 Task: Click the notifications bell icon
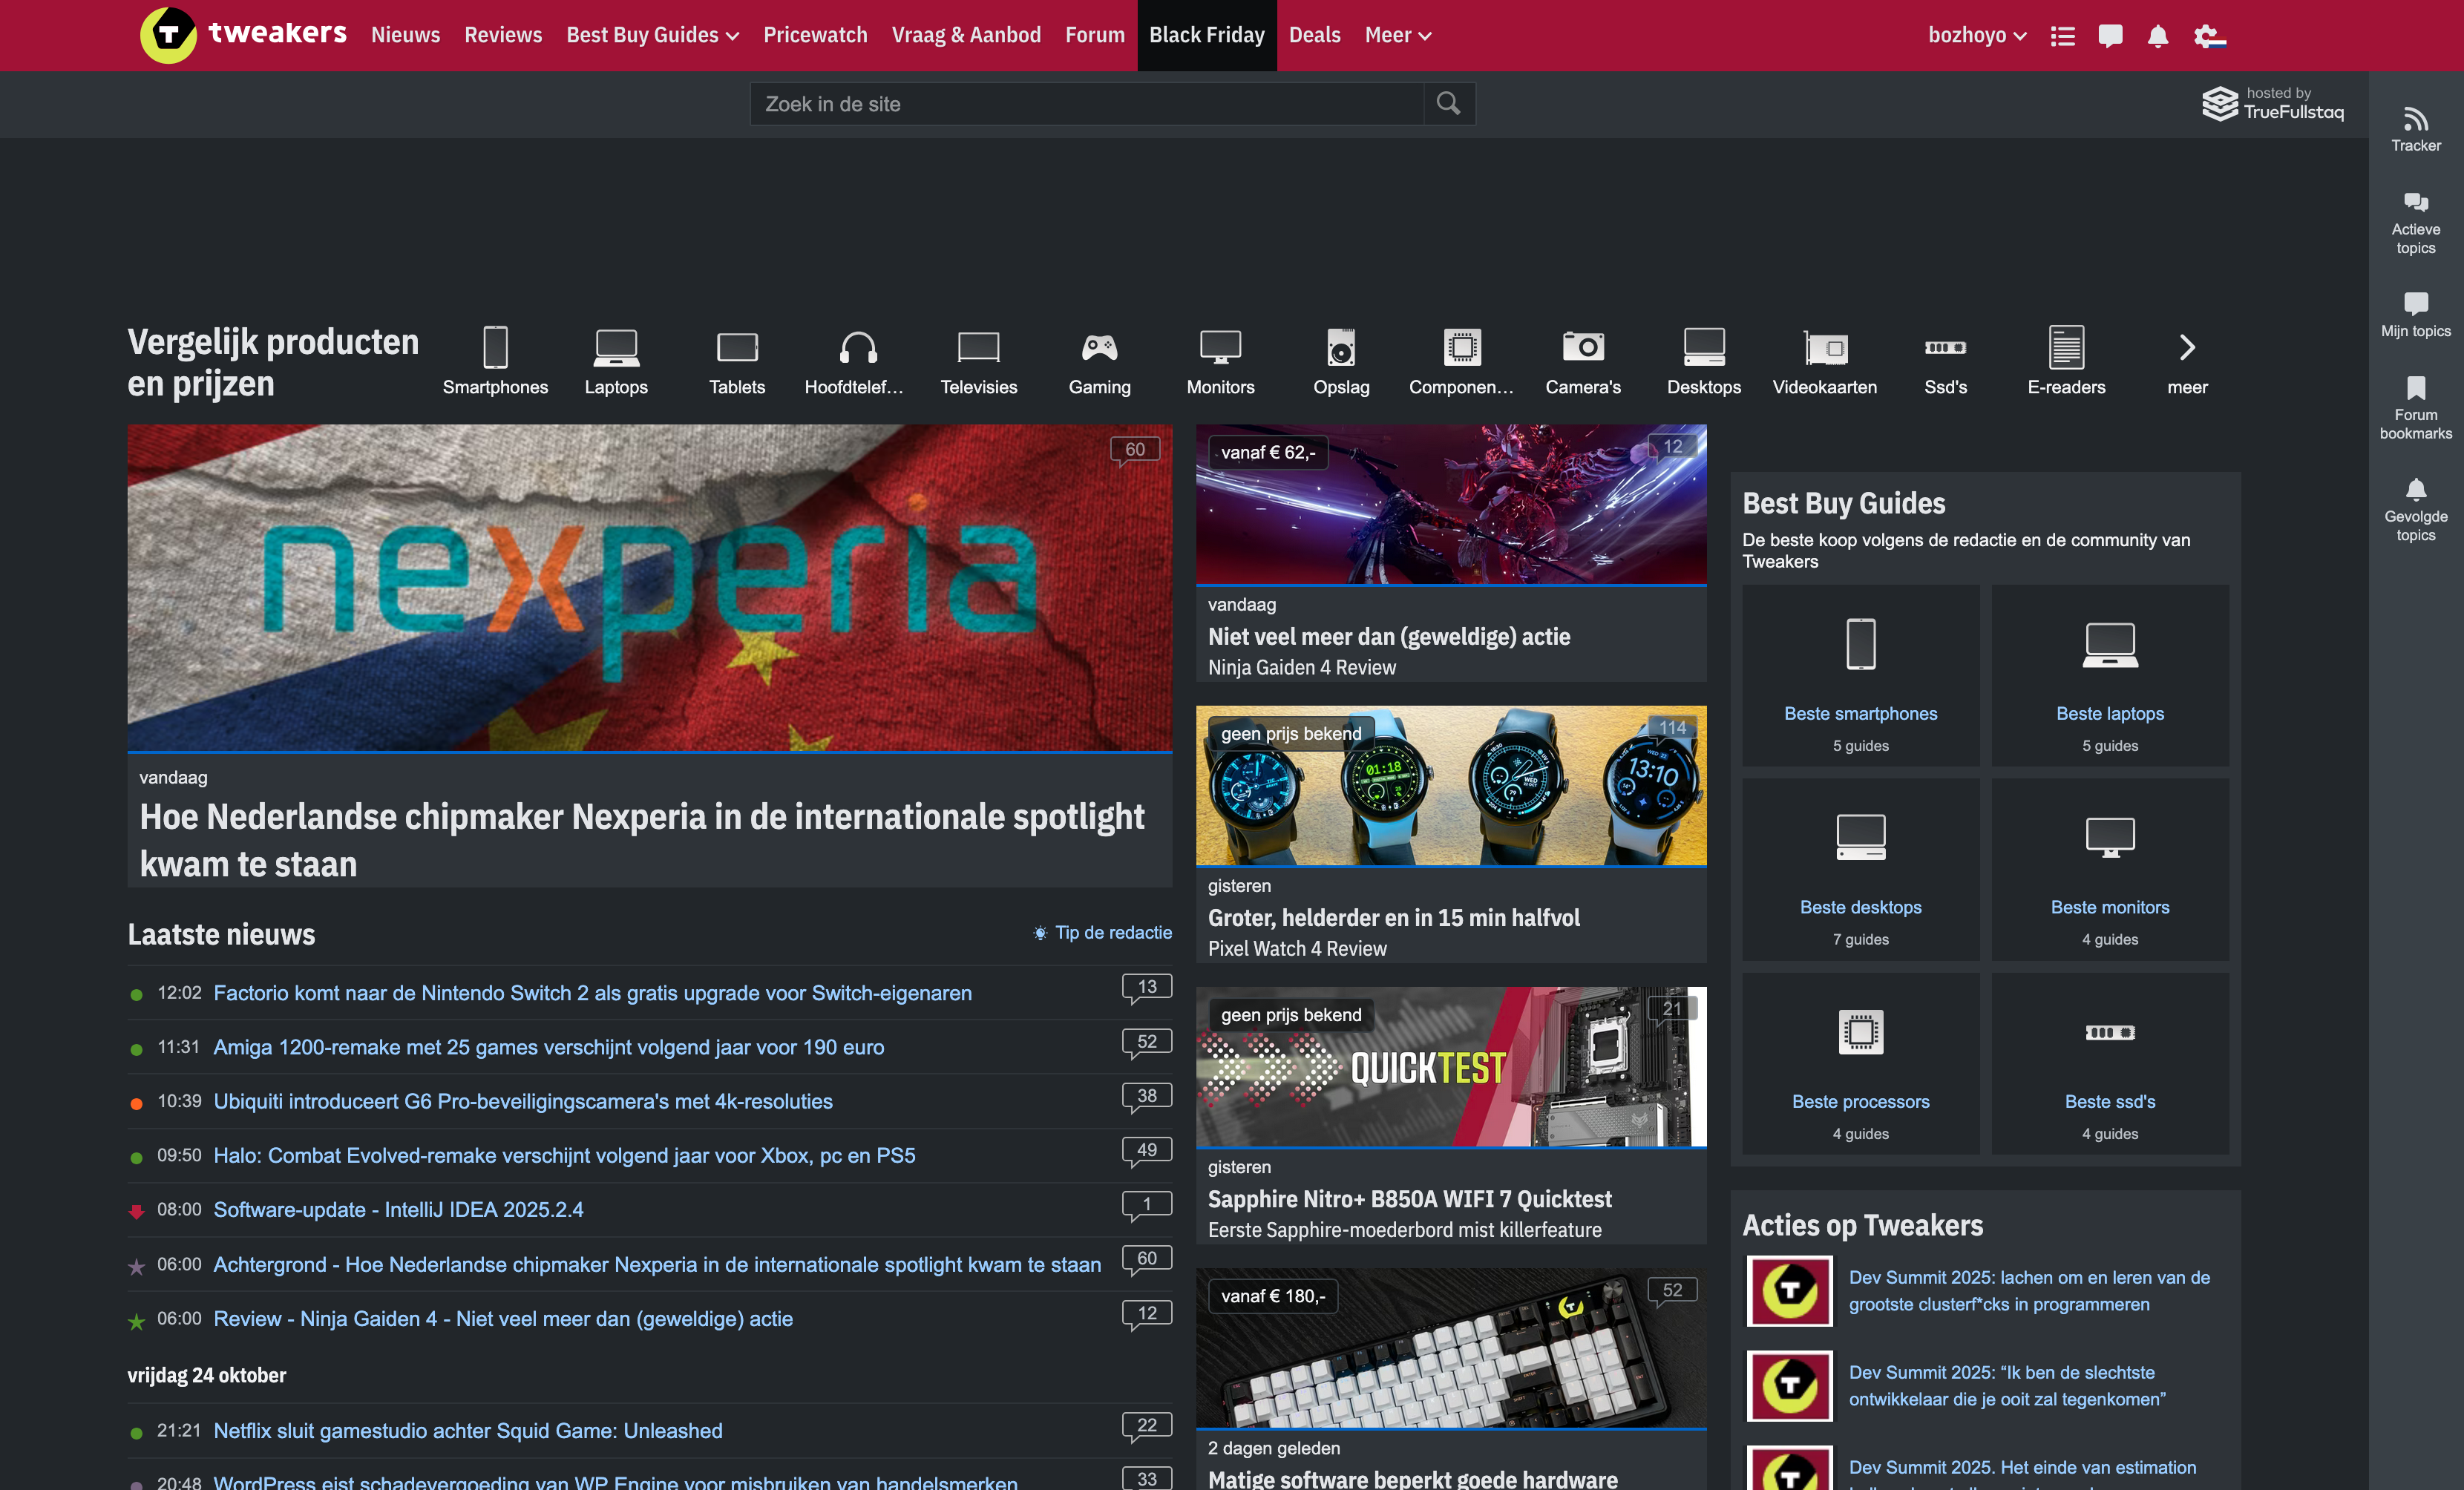coord(2157,36)
